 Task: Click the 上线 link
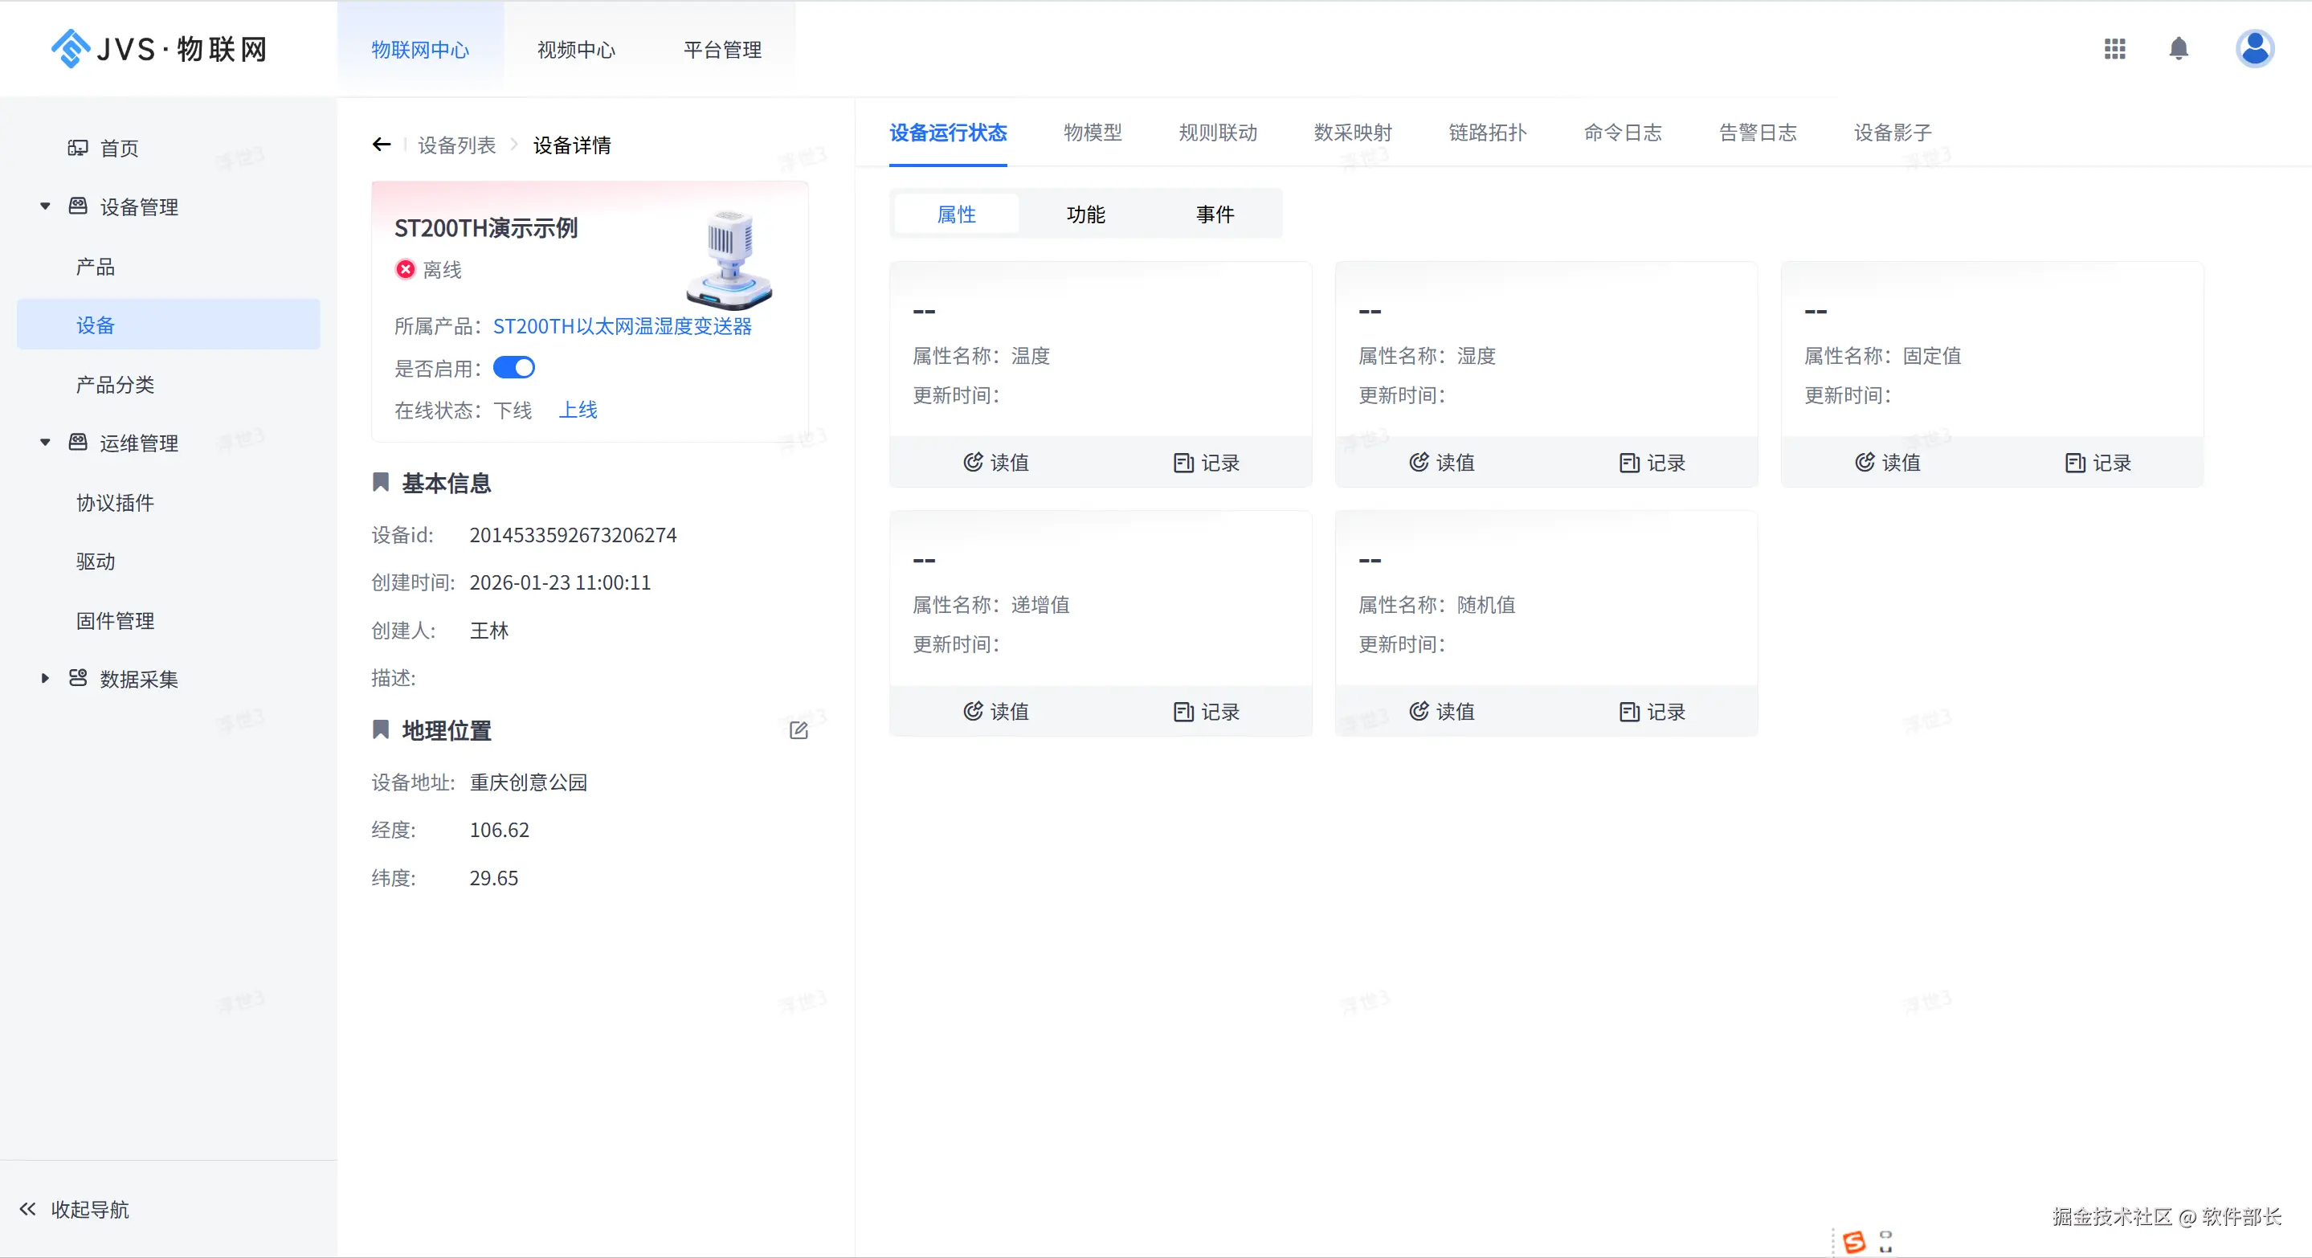coord(578,410)
